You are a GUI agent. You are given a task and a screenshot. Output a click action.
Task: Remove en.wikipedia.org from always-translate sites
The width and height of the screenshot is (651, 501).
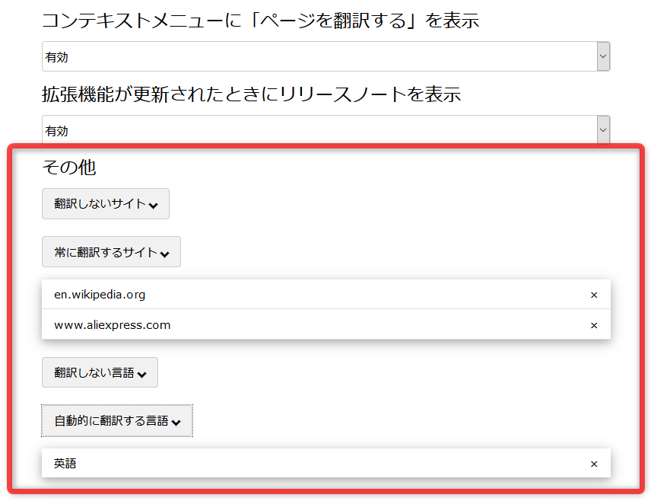tap(594, 295)
